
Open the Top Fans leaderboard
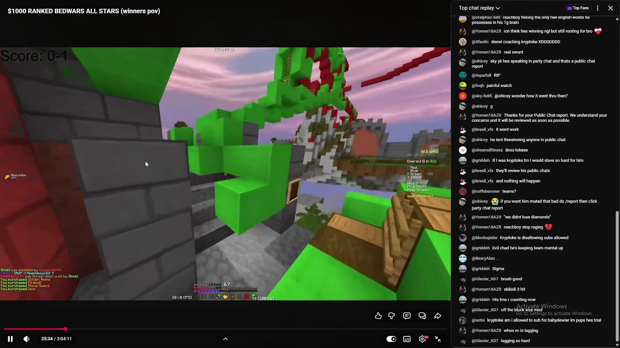578,8
